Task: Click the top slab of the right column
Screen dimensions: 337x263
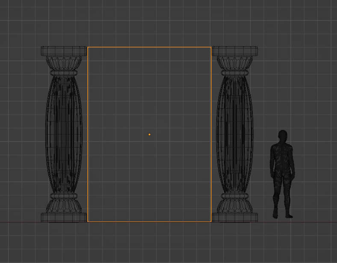Action: click(235, 51)
